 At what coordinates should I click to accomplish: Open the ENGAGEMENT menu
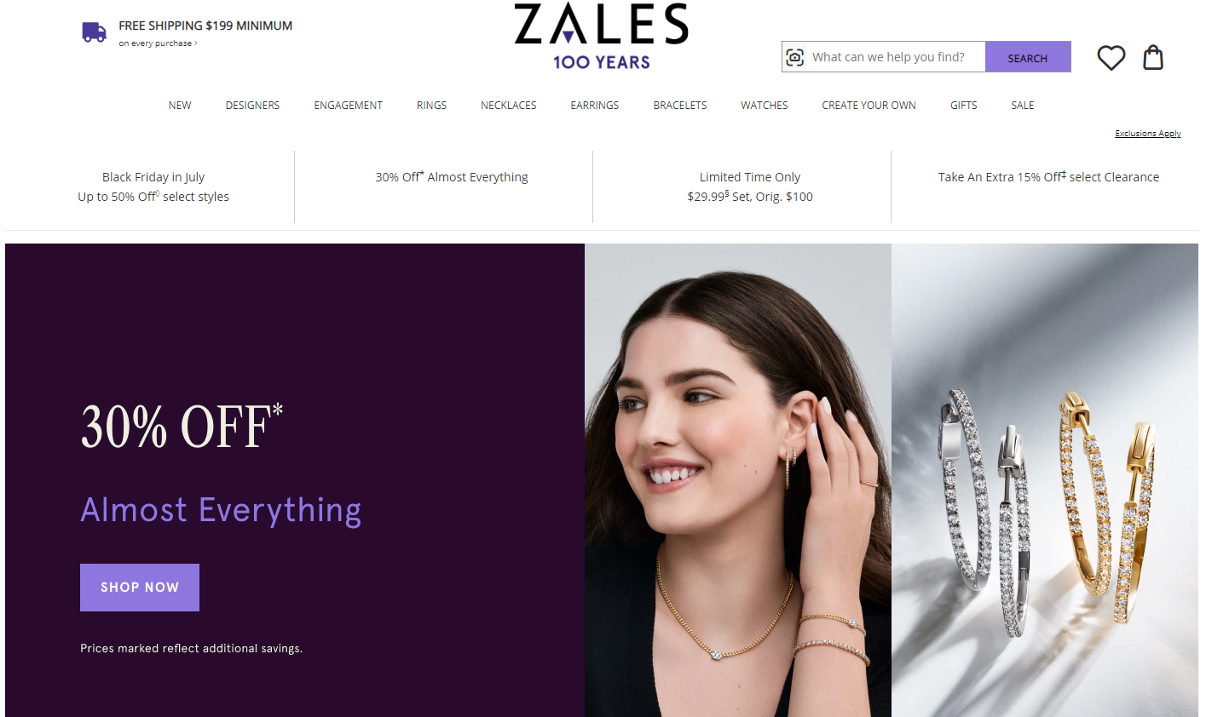[348, 106]
